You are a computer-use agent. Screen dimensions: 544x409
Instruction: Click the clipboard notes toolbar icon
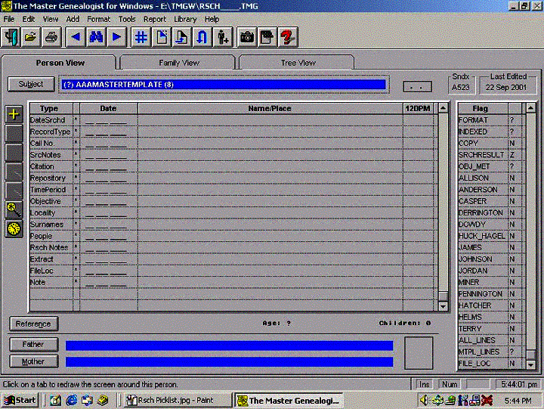pyautogui.click(x=267, y=37)
